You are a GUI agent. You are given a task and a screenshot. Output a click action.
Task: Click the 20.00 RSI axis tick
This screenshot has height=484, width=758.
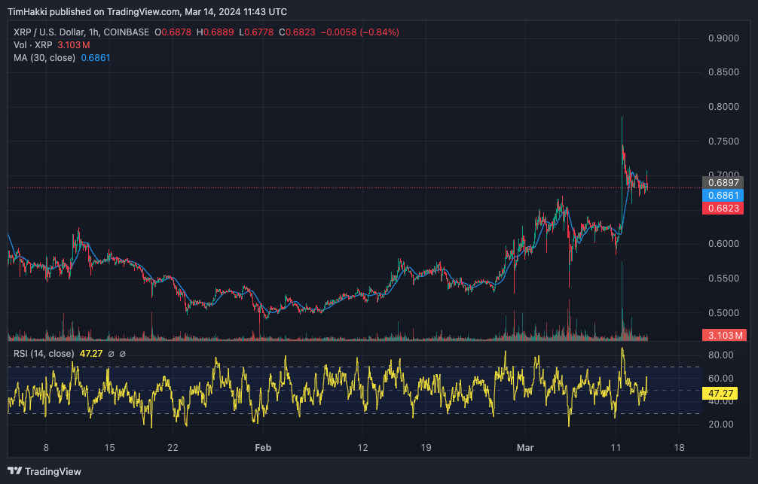tap(720, 424)
